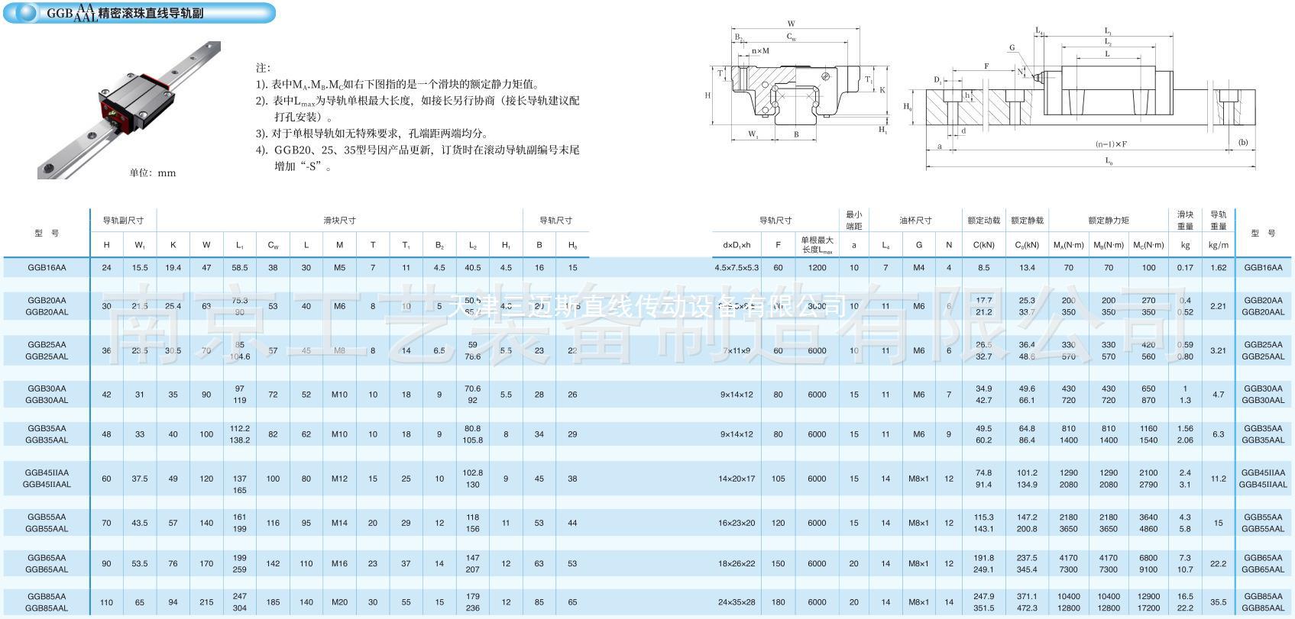Click the GGB AA/AAL 精密滚珠直线导轨副 title banner
The image size is (1295, 619).
140,12
